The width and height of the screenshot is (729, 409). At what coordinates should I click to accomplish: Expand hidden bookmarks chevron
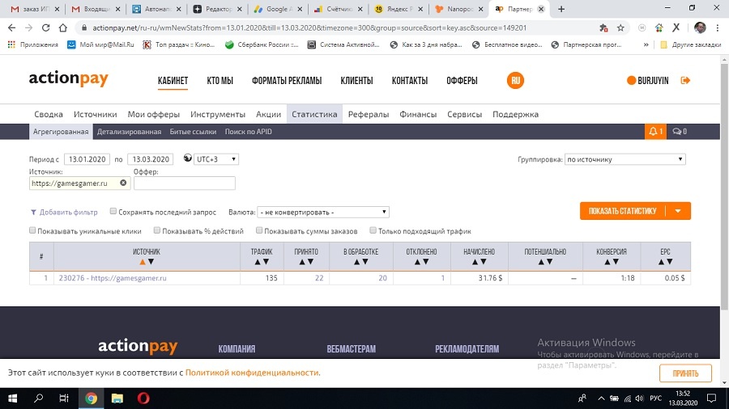point(646,44)
